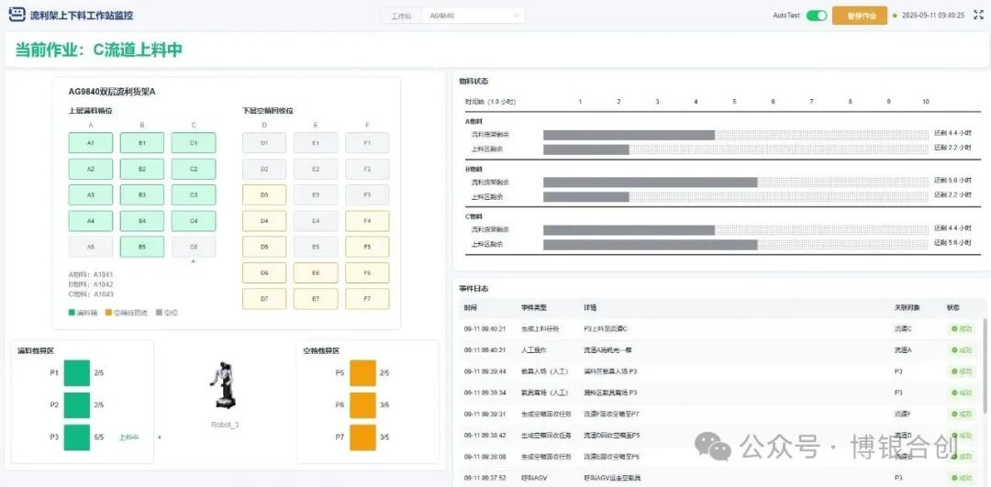Select log row 满料区载具离场 P3
The image size is (991, 487).
click(x=720, y=393)
